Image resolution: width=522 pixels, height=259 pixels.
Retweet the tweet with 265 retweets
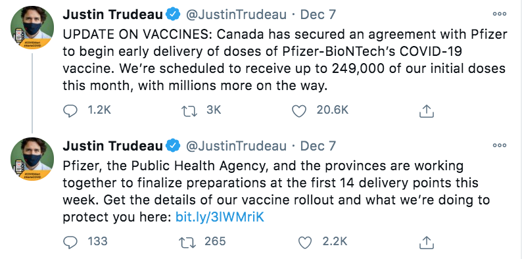click(188, 242)
